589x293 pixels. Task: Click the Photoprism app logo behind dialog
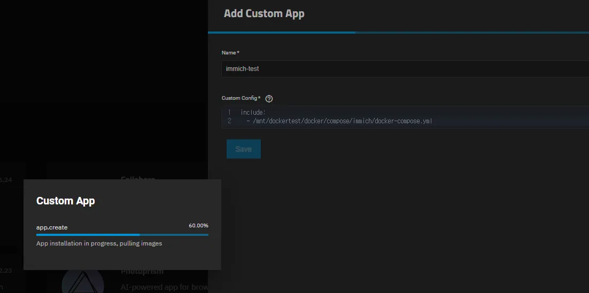click(83, 282)
